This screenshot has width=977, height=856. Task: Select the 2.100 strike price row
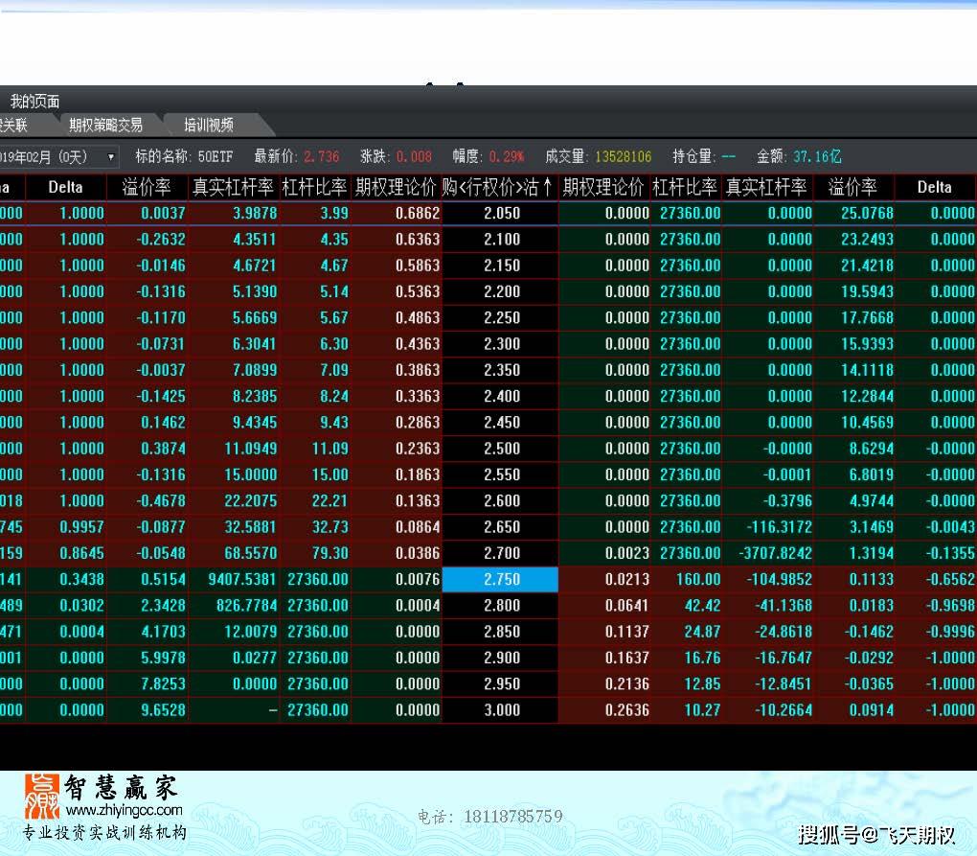(500, 240)
